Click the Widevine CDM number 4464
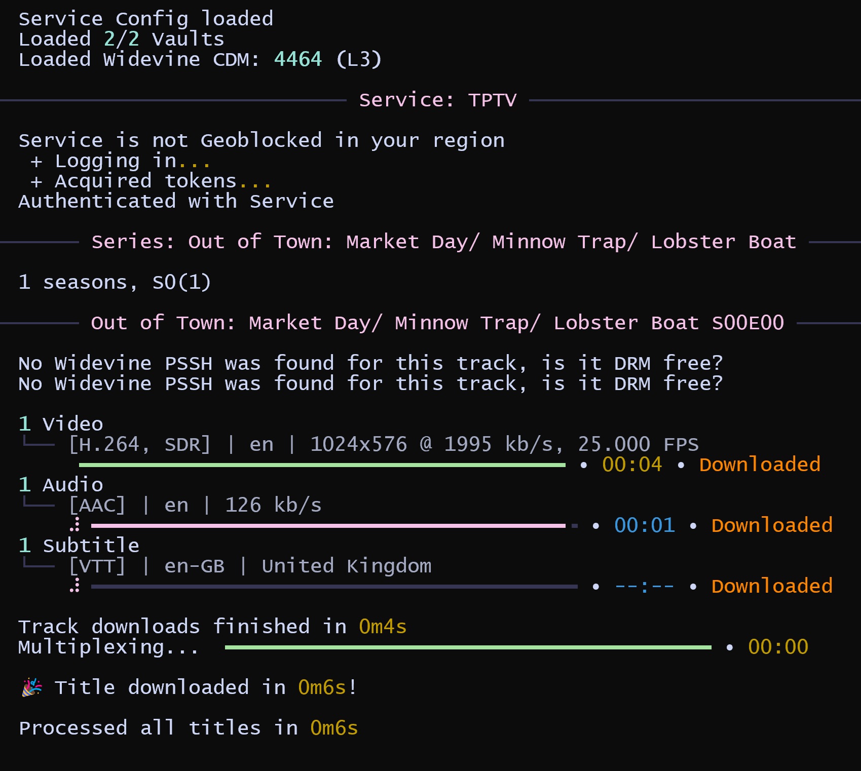Image resolution: width=861 pixels, height=771 pixels. tap(298, 60)
